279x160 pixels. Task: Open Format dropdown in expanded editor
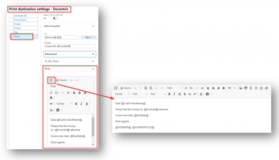pos(122,94)
